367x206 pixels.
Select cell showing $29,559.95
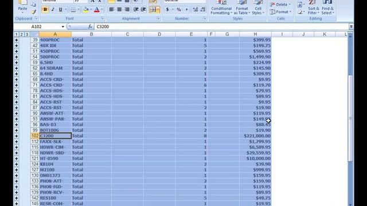255,153
